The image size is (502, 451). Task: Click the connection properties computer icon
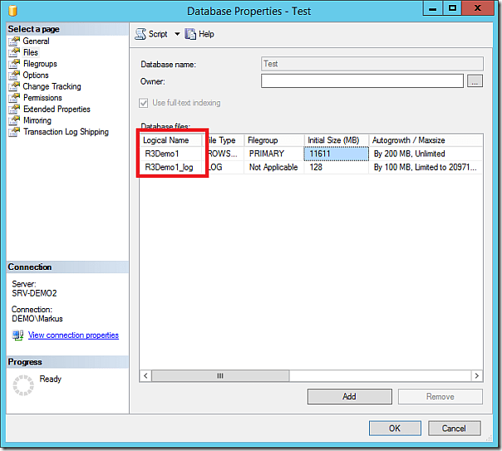coord(18,336)
